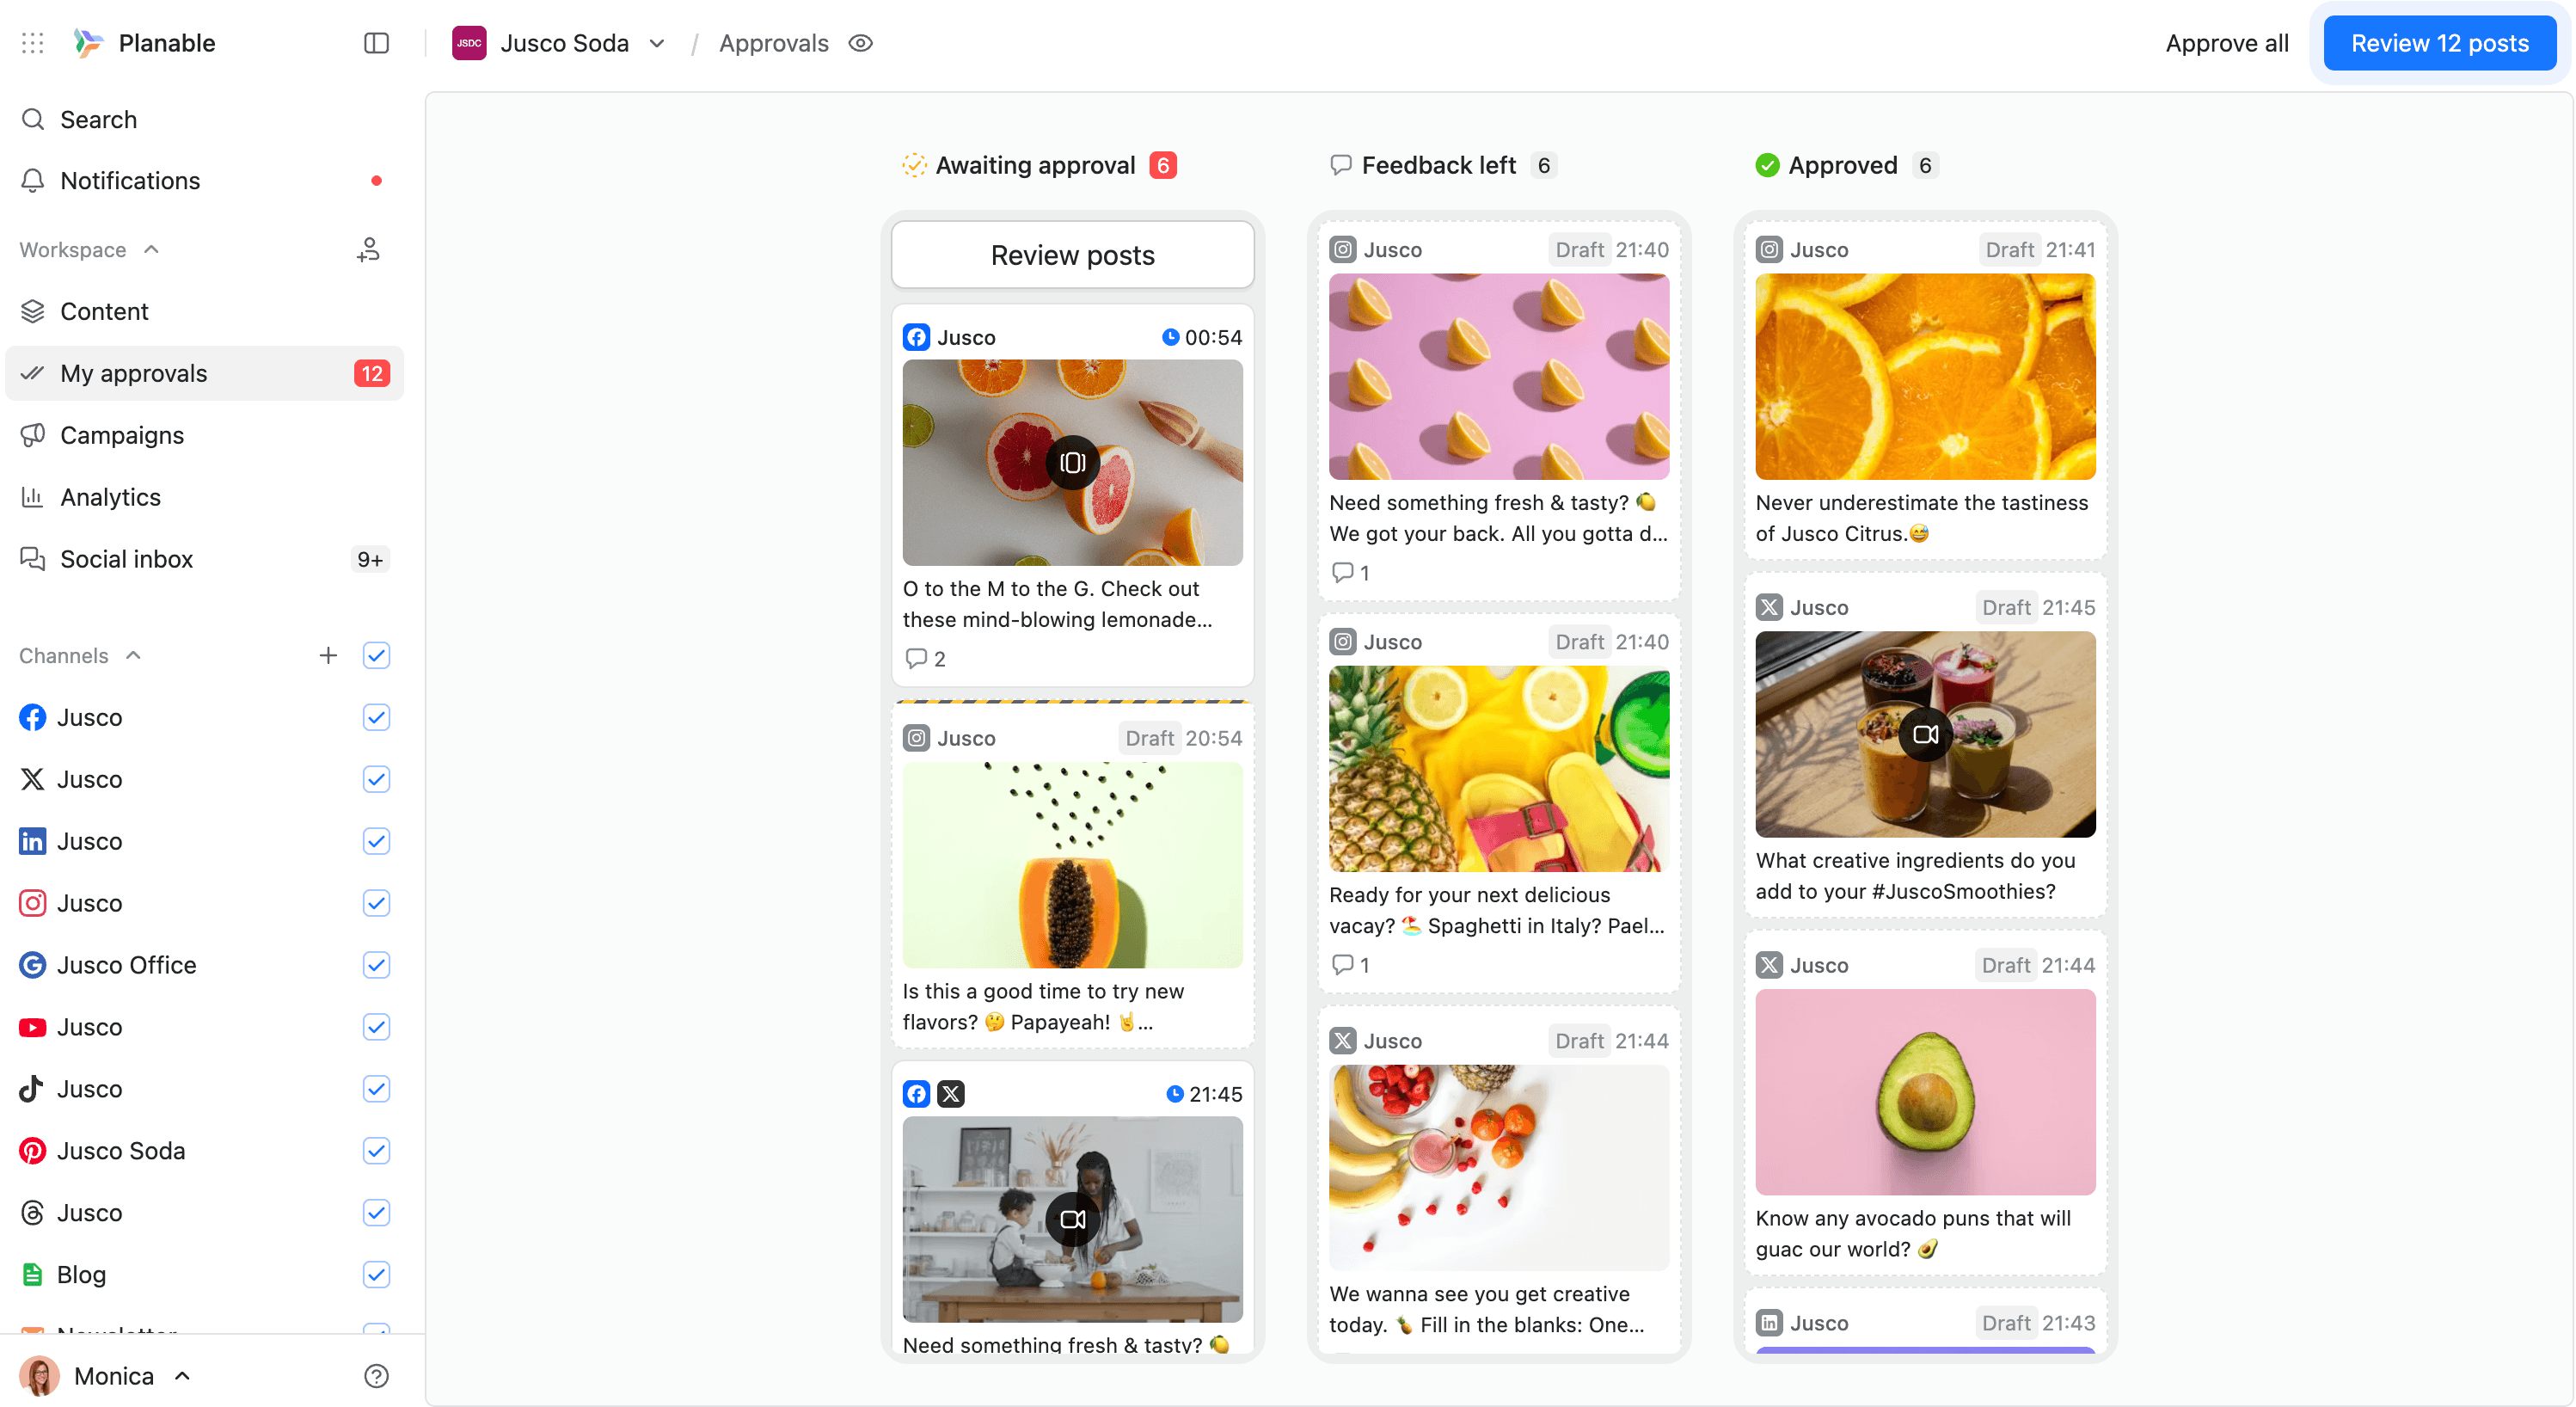Open the avocado puns post image
Image resolution: width=2576 pixels, height=1407 pixels.
(1925, 1093)
